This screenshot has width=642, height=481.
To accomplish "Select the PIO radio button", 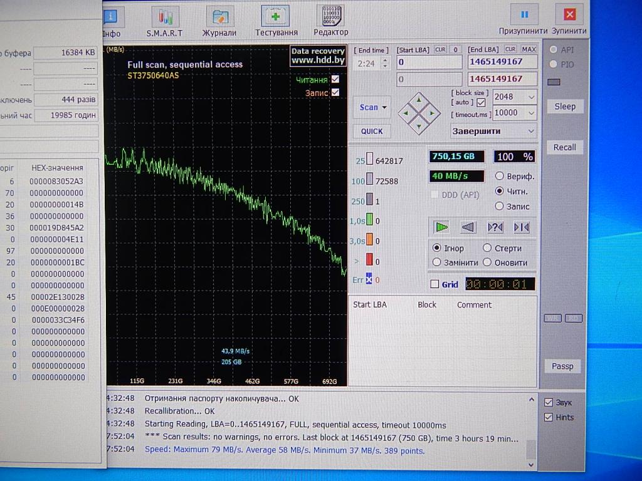I will click(554, 65).
